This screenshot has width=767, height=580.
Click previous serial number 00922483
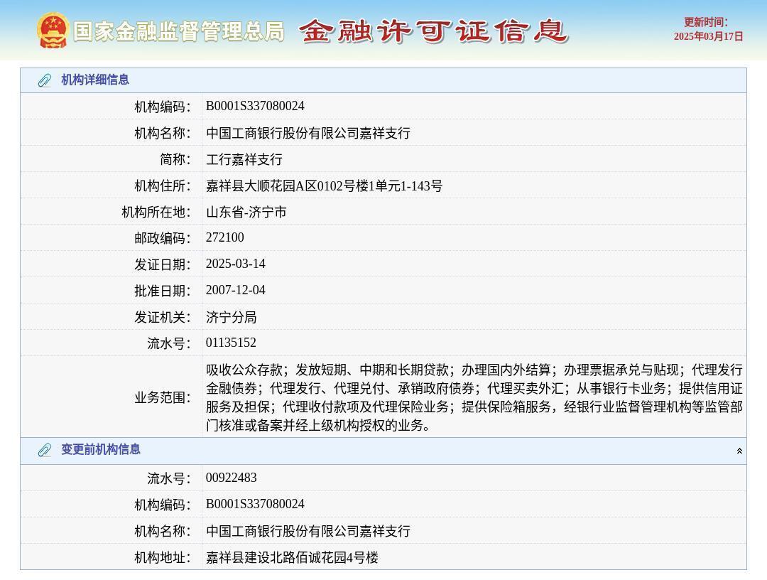pyautogui.click(x=231, y=478)
